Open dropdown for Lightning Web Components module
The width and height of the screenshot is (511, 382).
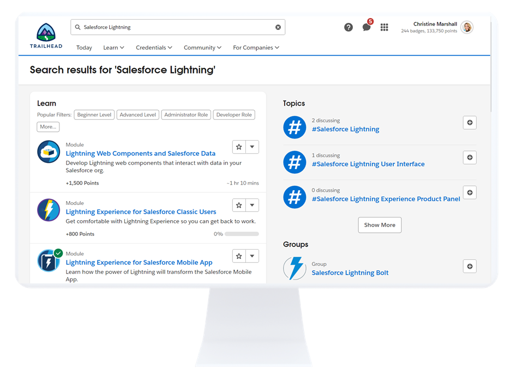pyautogui.click(x=253, y=147)
